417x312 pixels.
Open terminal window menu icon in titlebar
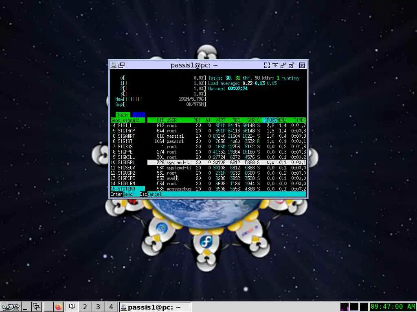[x=114, y=65]
